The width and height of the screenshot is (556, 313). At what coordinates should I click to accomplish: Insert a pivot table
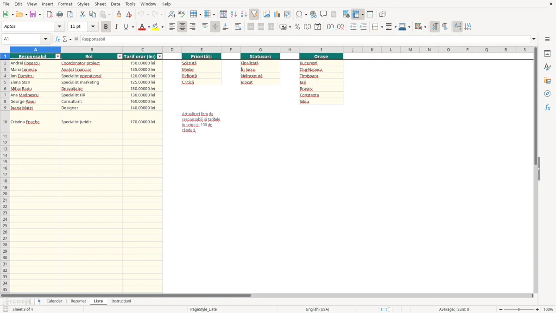pyautogui.click(x=287, y=14)
